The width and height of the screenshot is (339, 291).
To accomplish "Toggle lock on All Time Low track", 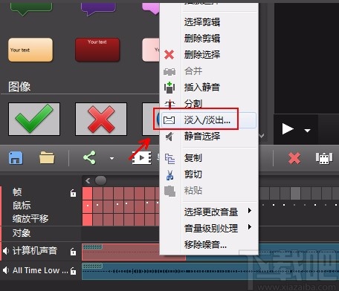I will [73, 271].
